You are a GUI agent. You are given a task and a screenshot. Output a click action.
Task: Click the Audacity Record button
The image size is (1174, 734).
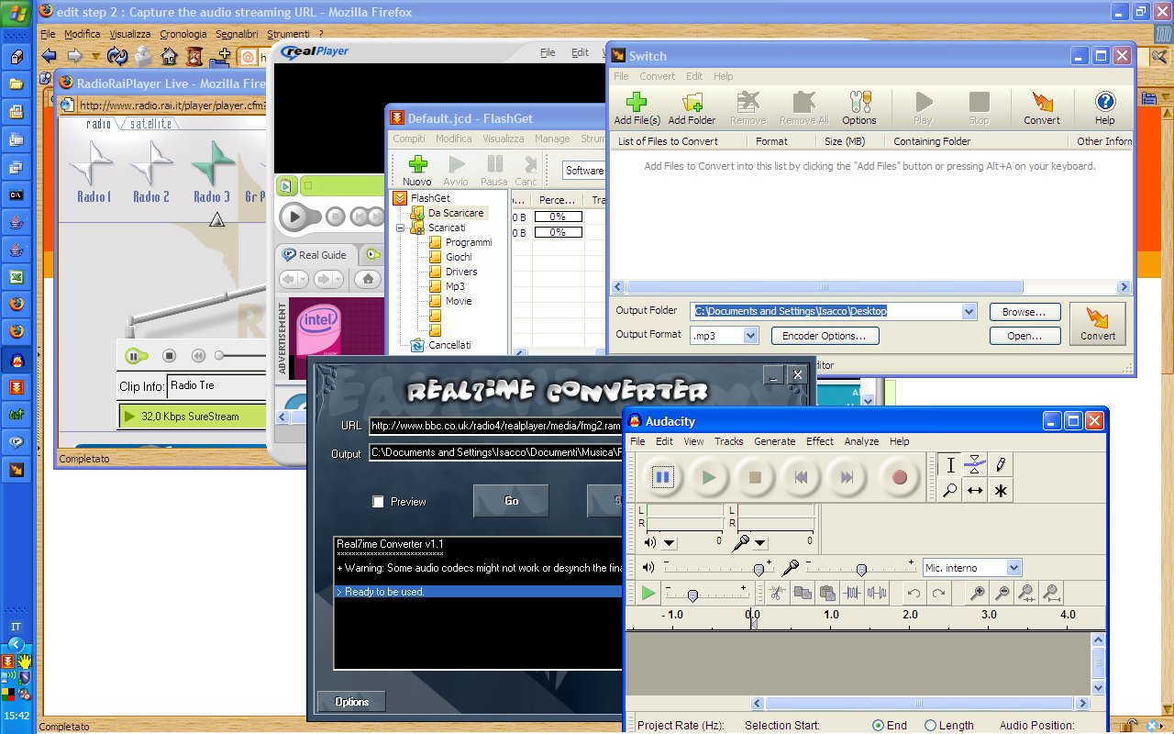[x=900, y=477]
